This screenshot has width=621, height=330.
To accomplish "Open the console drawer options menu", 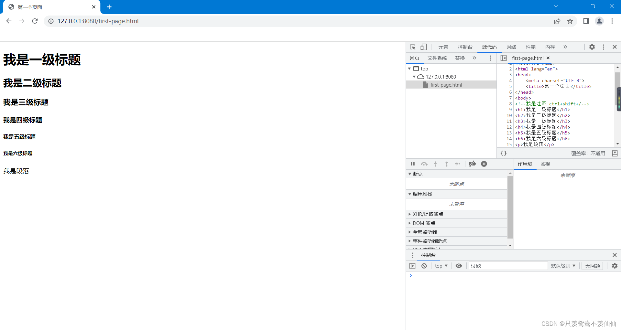I will [x=412, y=255].
